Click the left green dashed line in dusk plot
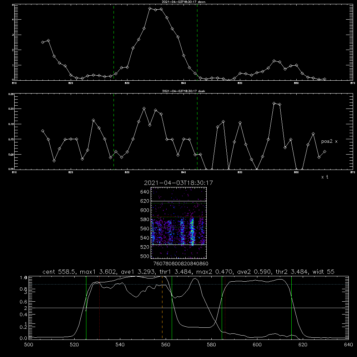 pos(114,131)
